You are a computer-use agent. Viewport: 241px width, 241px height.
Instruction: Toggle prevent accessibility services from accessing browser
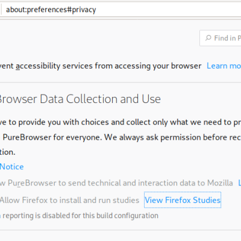[101, 66]
